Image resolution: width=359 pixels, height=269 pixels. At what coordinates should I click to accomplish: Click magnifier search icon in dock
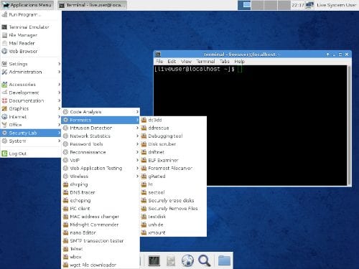pos(205,260)
